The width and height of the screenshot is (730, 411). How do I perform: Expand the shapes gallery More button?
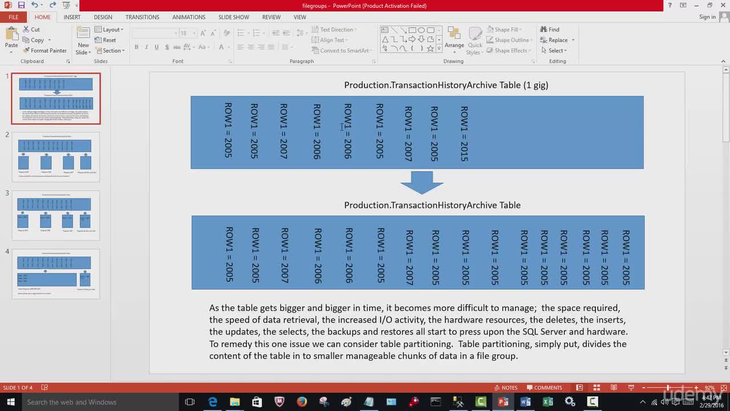point(439,50)
